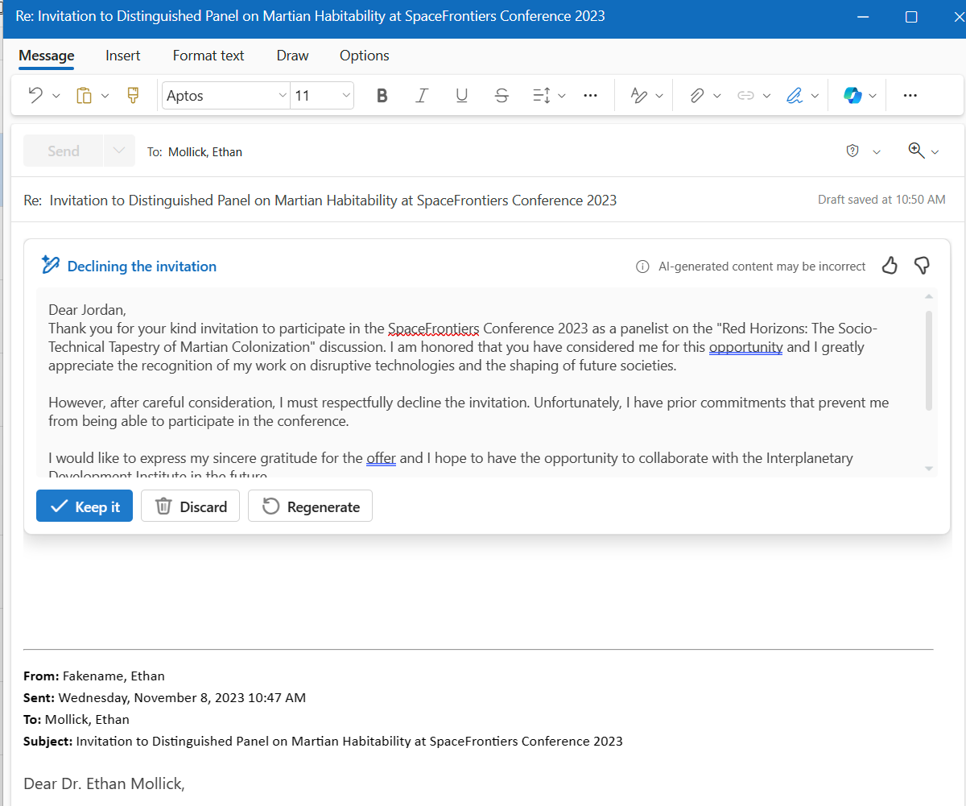Click the underlined word offer in draft
The image size is (966, 806).
pyautogui.click(x=381, y=458)
